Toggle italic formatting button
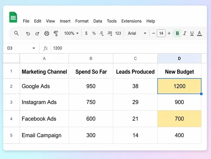Viewport: 211px width, 159px height. point(185,33)
